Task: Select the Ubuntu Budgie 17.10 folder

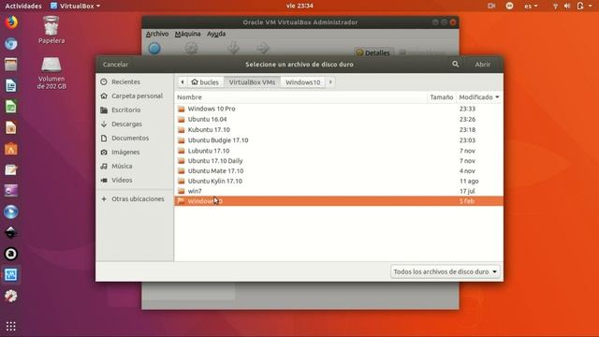Action: (339, 140)
